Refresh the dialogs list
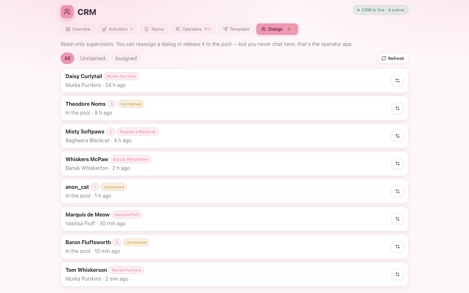Image resolution: width=469 pixels, height=293 pixels. pos(393,58)
